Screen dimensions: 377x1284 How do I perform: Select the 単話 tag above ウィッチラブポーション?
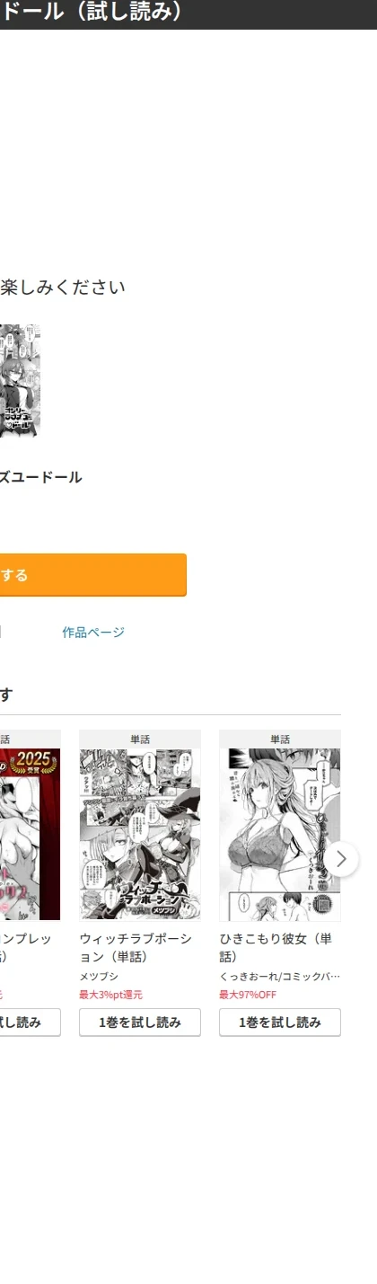point(140,739)
